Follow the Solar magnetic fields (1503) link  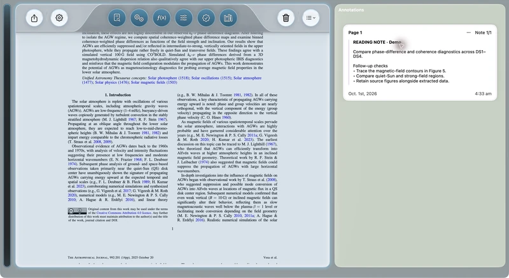154,83
